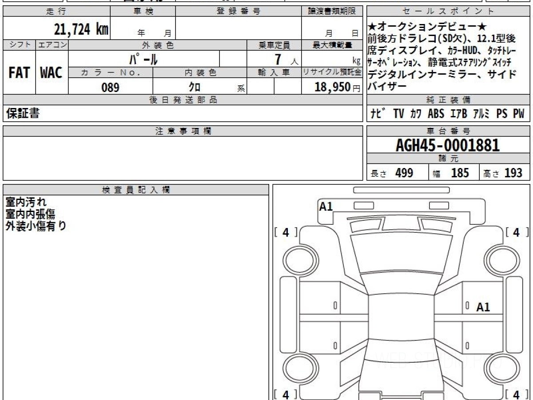Click the 長さ 499 cell
The width and height of the screenshot is (533, 400).
(398, 173)
